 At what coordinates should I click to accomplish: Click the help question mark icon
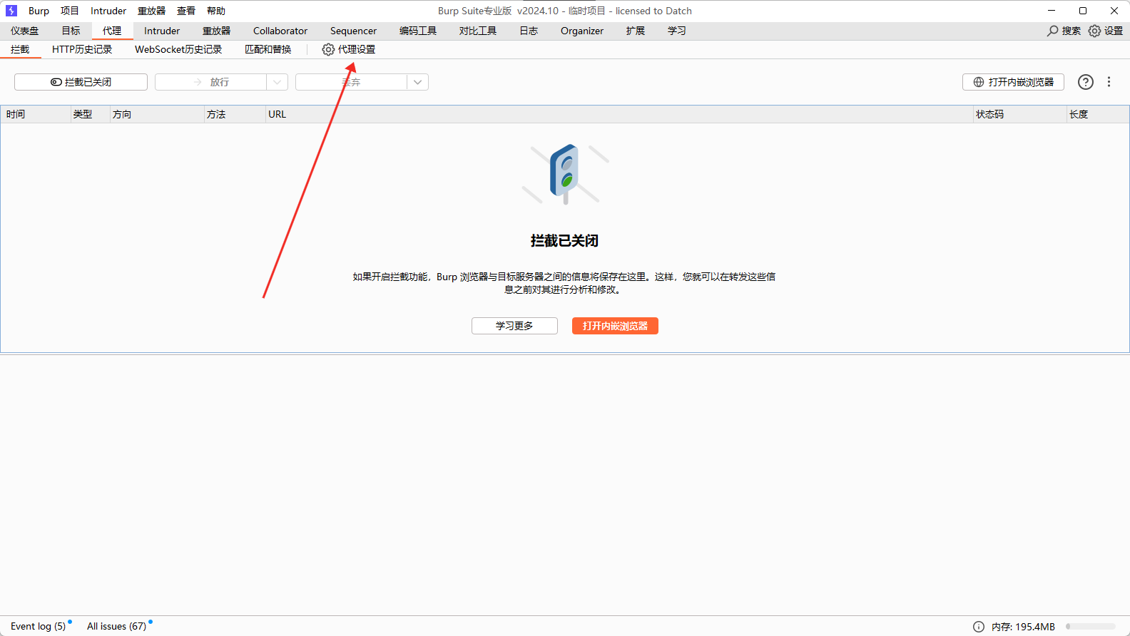click(1086, 82)
